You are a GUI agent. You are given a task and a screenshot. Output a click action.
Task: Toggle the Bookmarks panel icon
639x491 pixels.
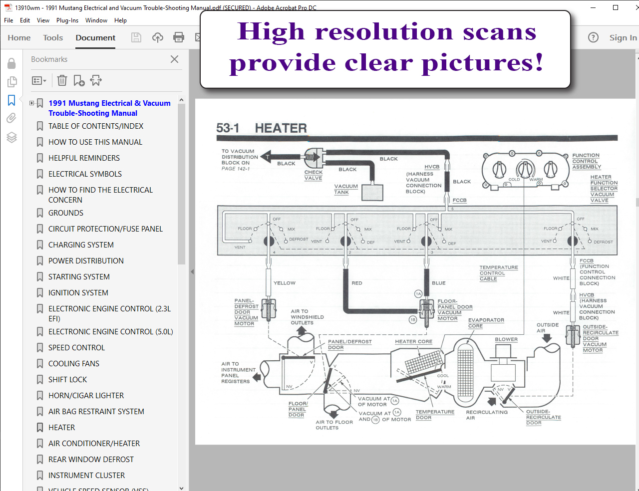pos(11,100)
